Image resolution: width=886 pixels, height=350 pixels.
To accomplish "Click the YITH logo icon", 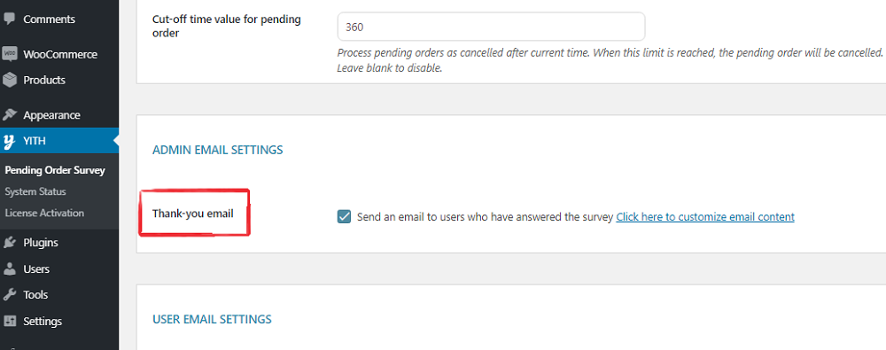I will coord(9,141).
